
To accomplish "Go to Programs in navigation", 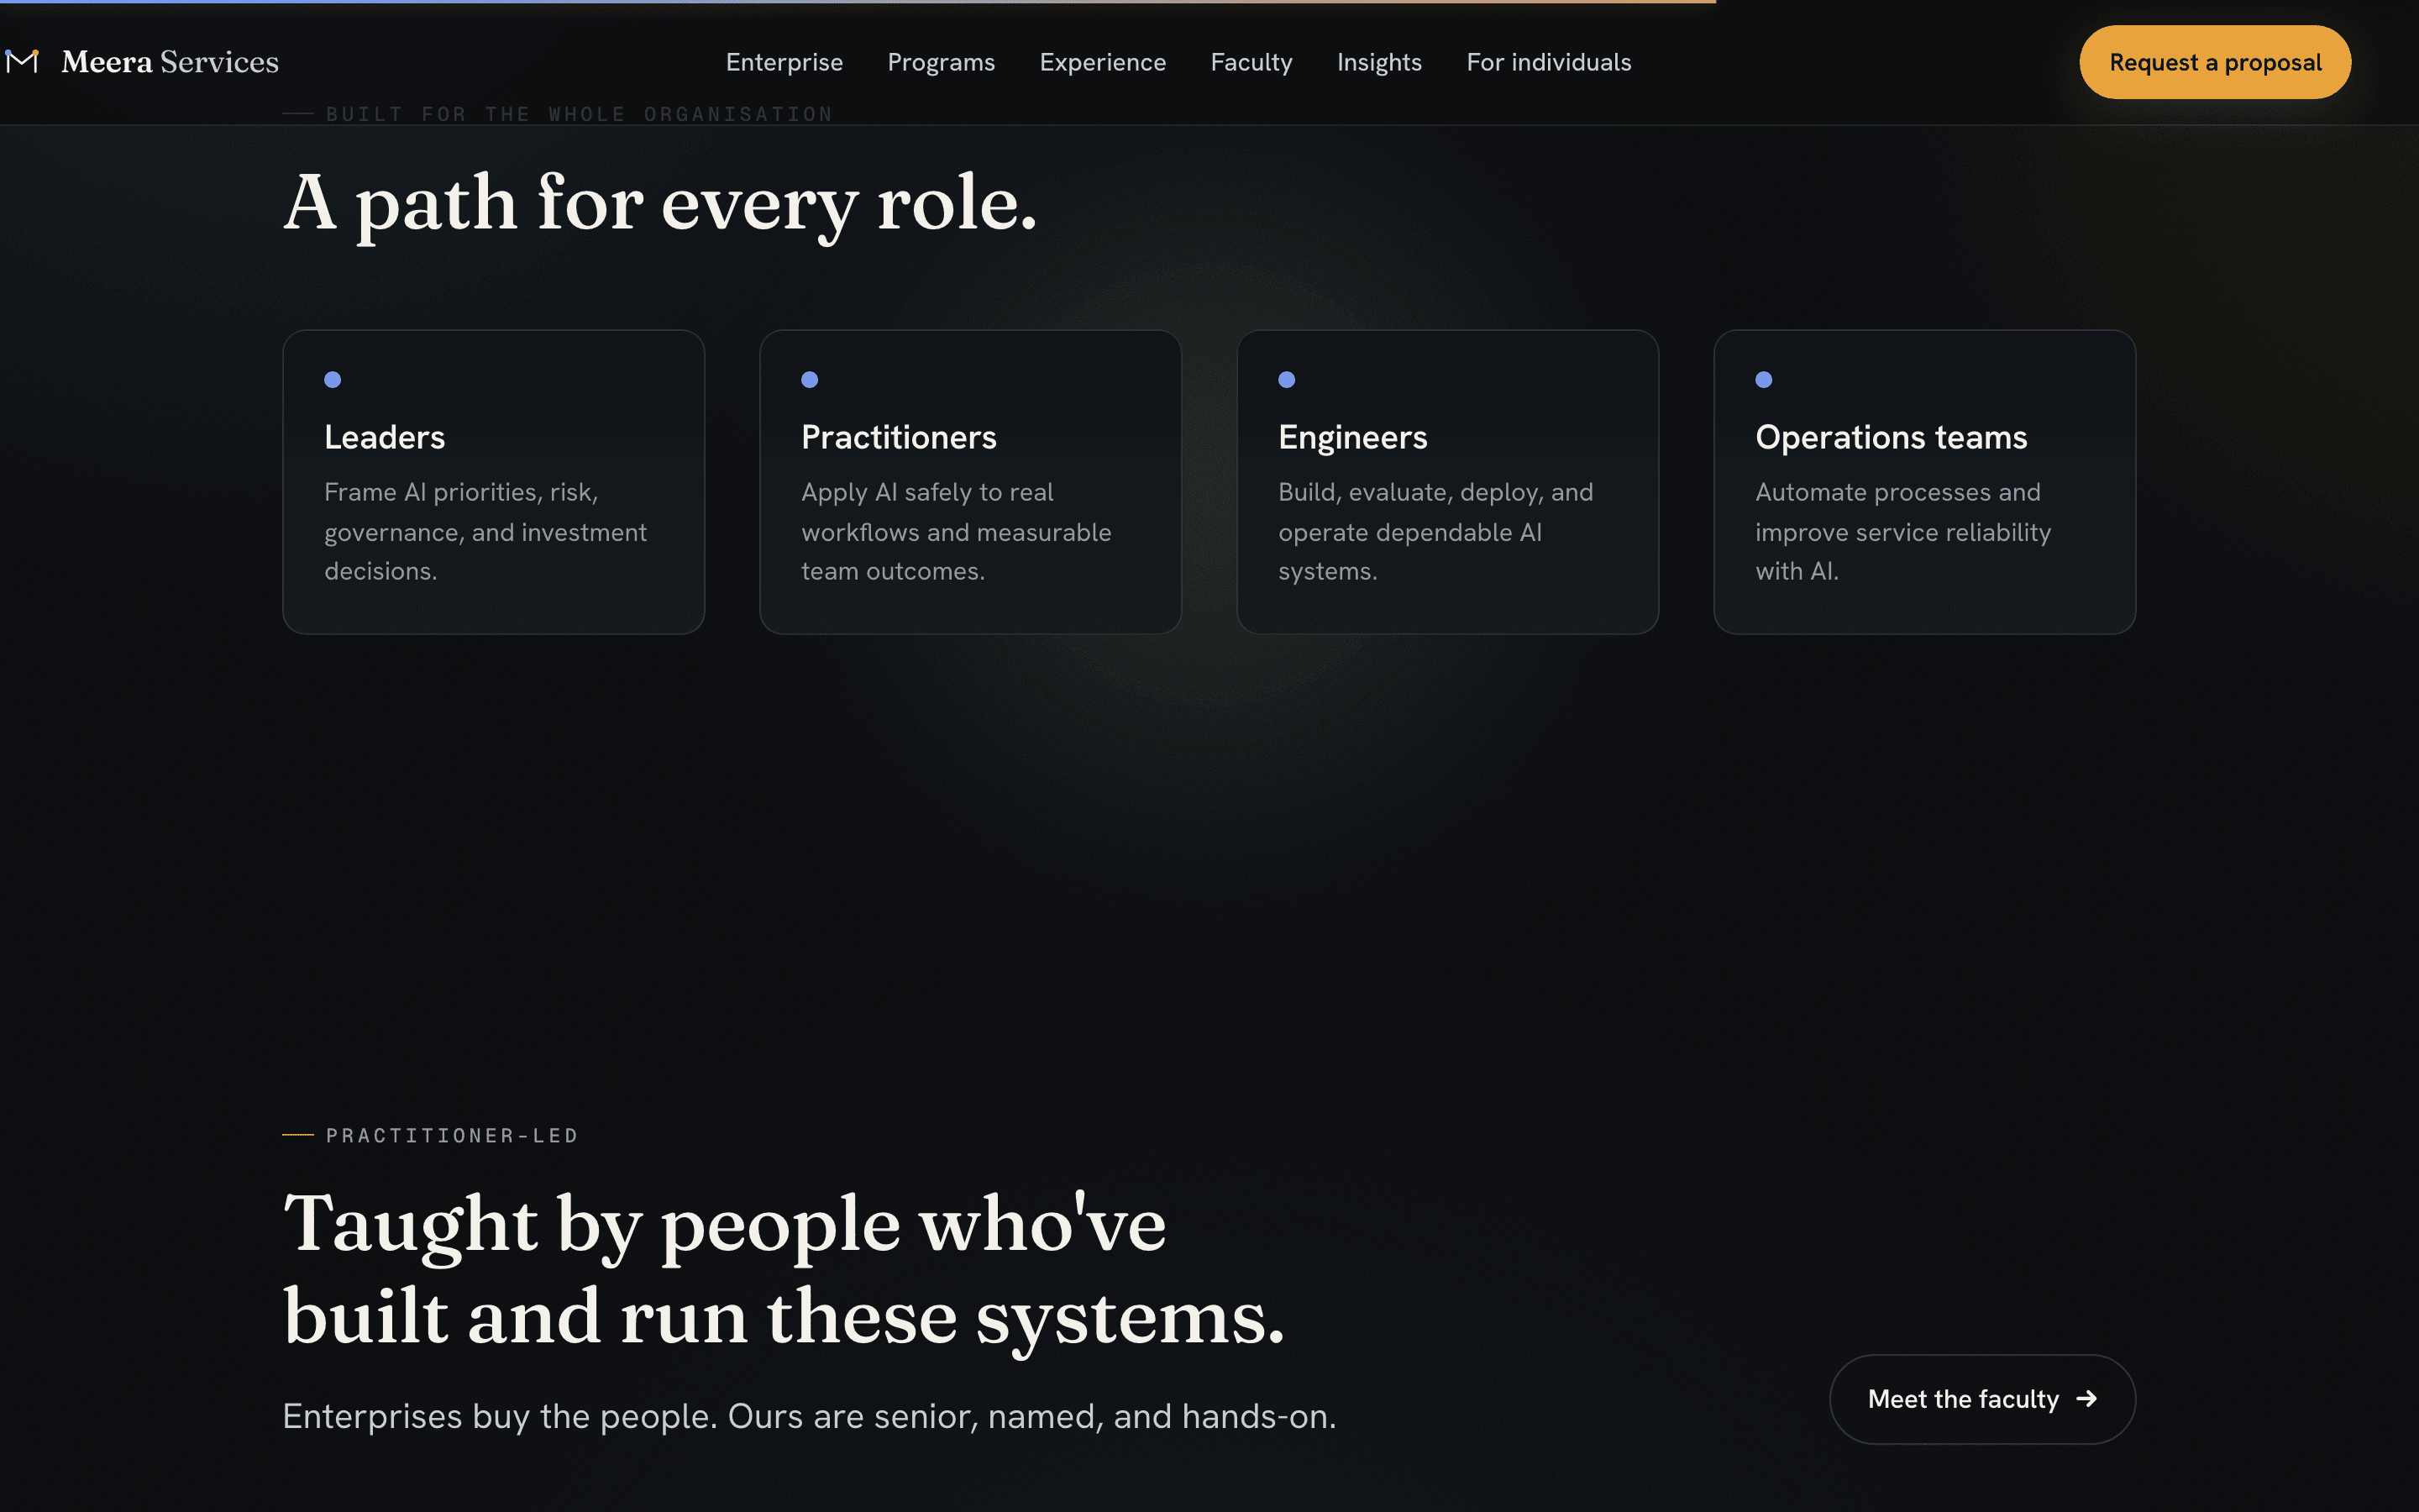I will (x=941, y=62).
